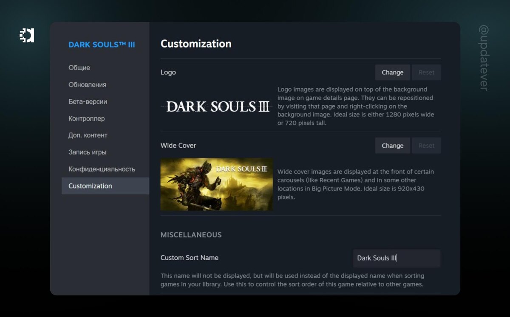Focus the Custom Sort Name input field
510x317 pixels.
pyautogui.click(x=397, y=258)
